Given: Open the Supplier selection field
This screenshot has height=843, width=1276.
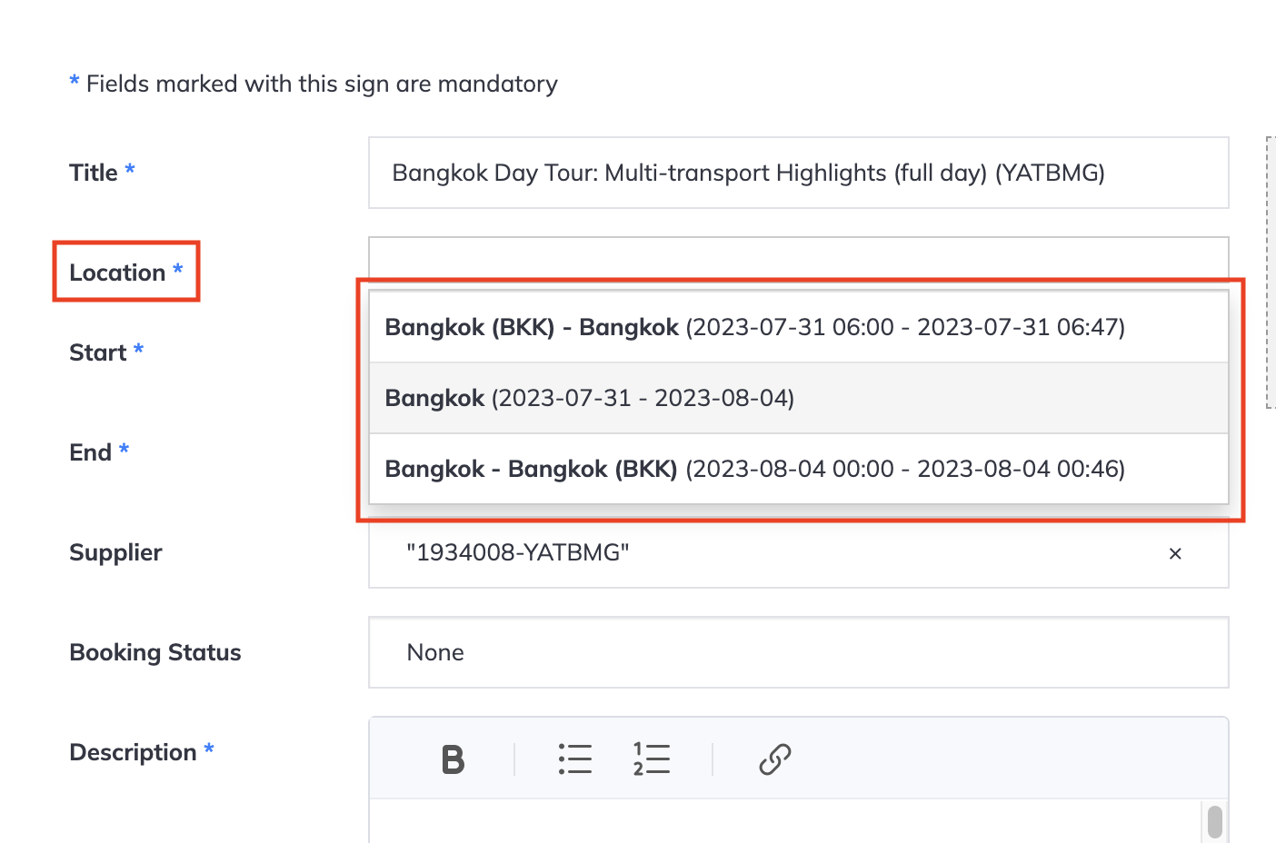Looking at the screenshot, I should coord(799,553).
